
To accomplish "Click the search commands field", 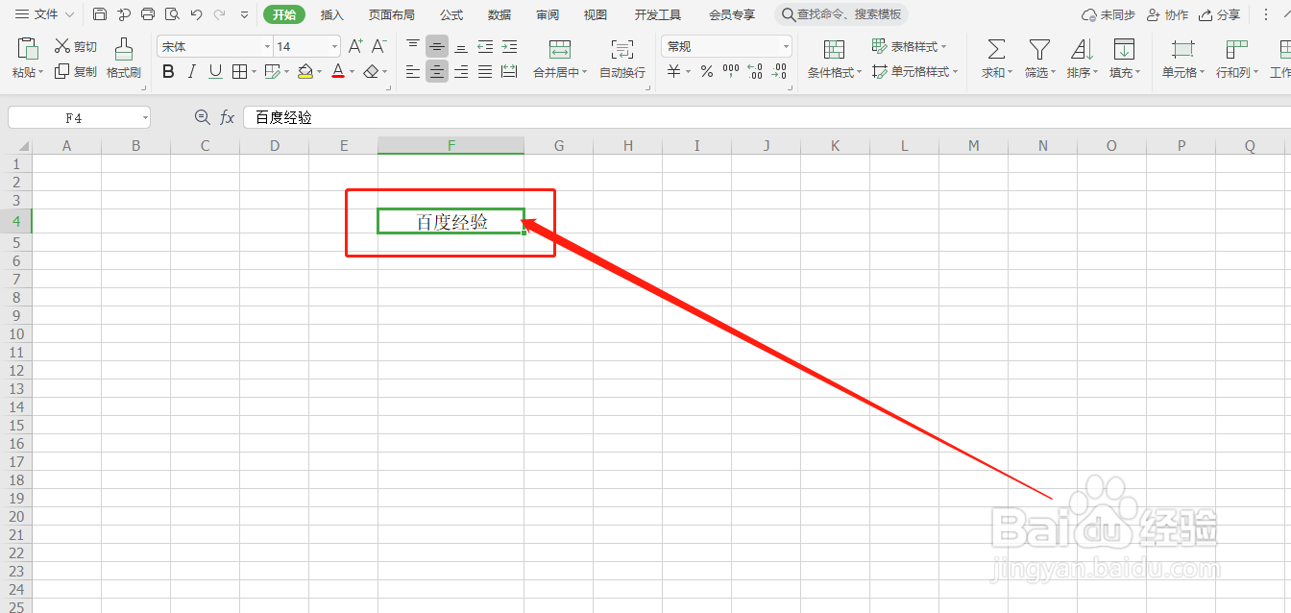I will (841, 14).
